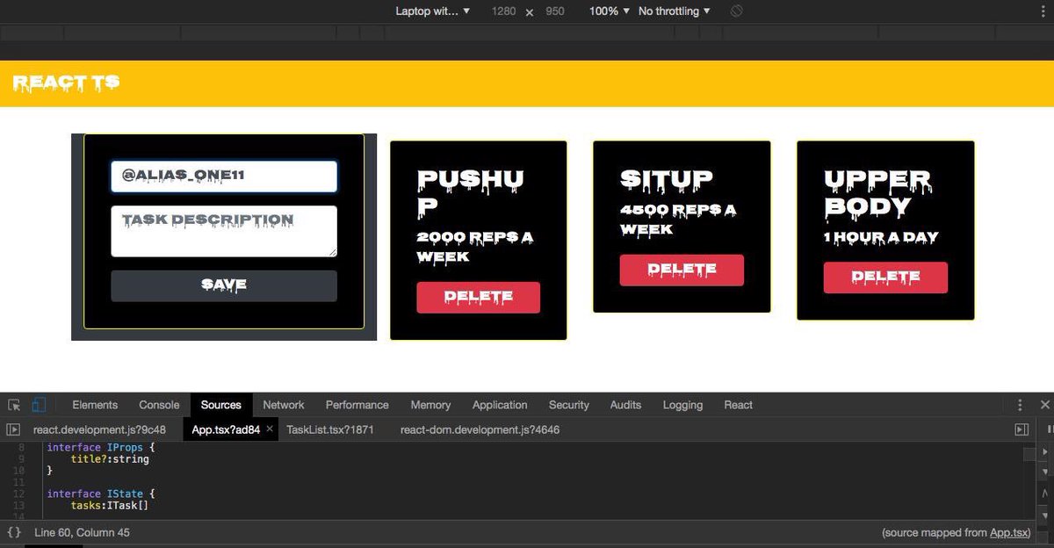Open the 100% zoom level dropdown
Viewport: 1054px width, 548px height.
coord(608,11)
